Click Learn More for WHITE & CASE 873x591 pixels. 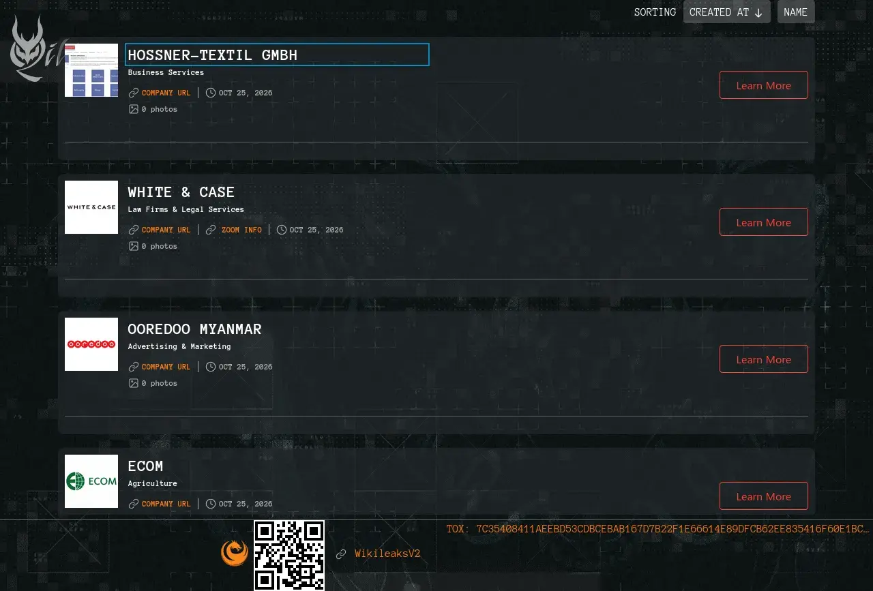[764, 222]
